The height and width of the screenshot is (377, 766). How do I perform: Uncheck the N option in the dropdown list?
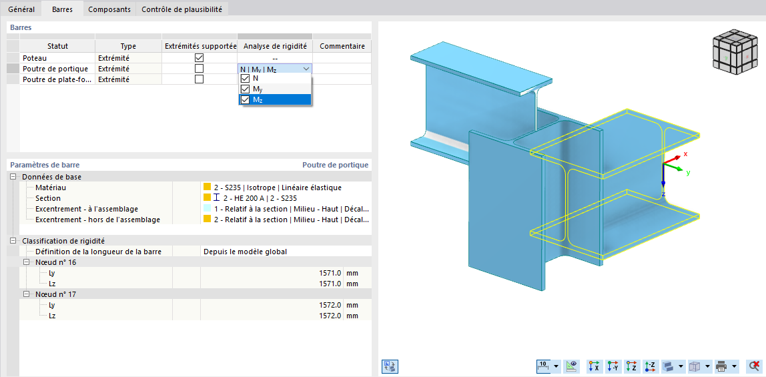point(246,78)
